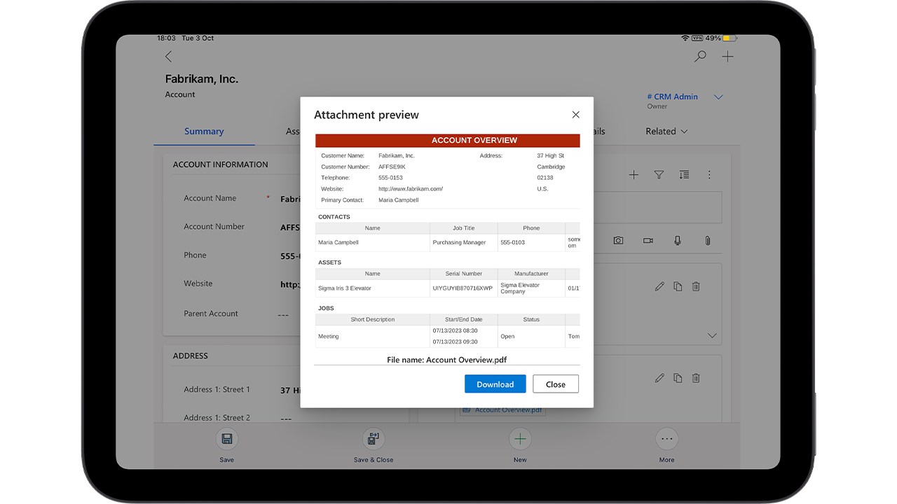This screenshot has height=504, width=897.
Task: Click the file name Account Overview.pdf label
Action: point(447,360)
